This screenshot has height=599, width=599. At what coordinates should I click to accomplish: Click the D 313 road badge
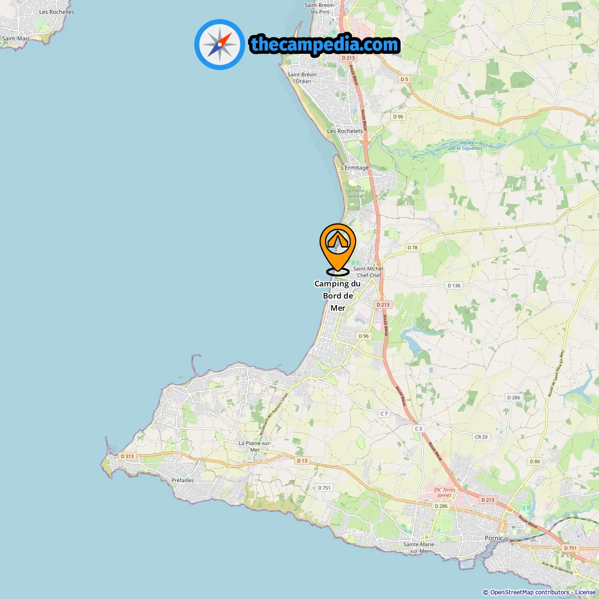pyautogui.click(x=127, y=456)
